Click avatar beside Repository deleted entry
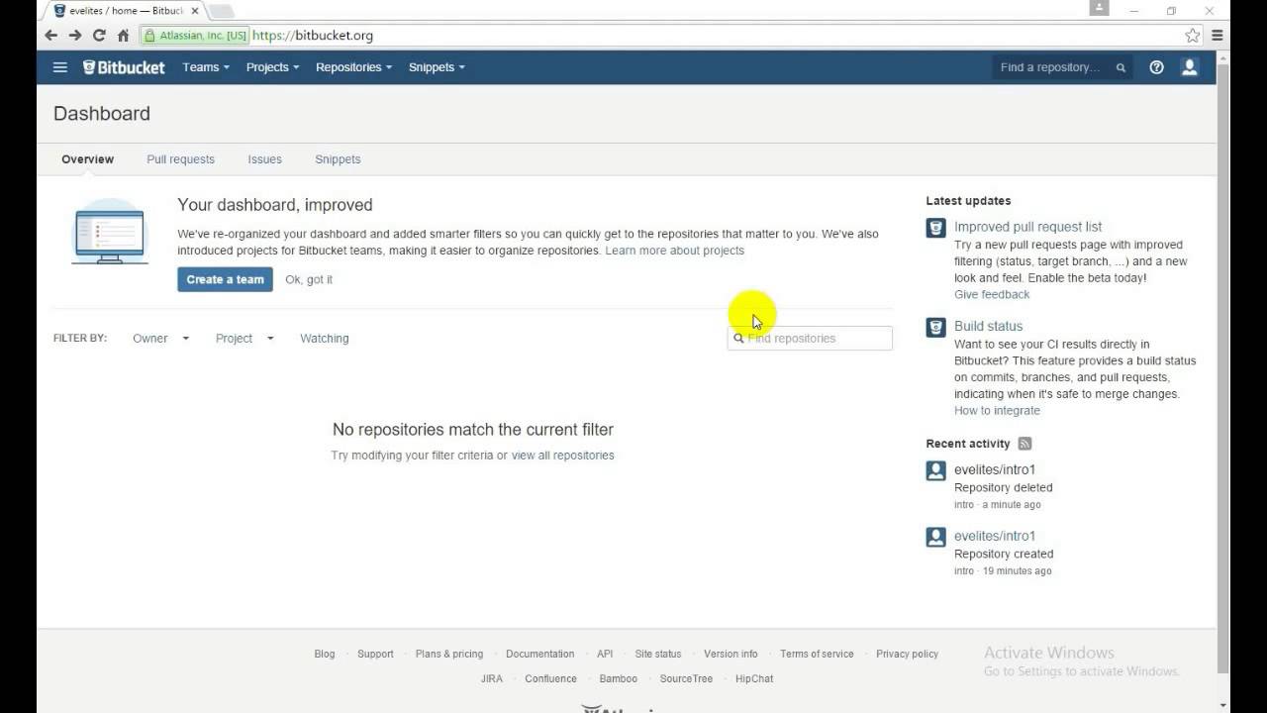 point(935,471)
